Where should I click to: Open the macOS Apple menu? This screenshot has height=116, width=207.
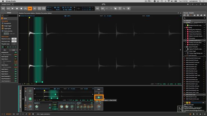[3, 1]
